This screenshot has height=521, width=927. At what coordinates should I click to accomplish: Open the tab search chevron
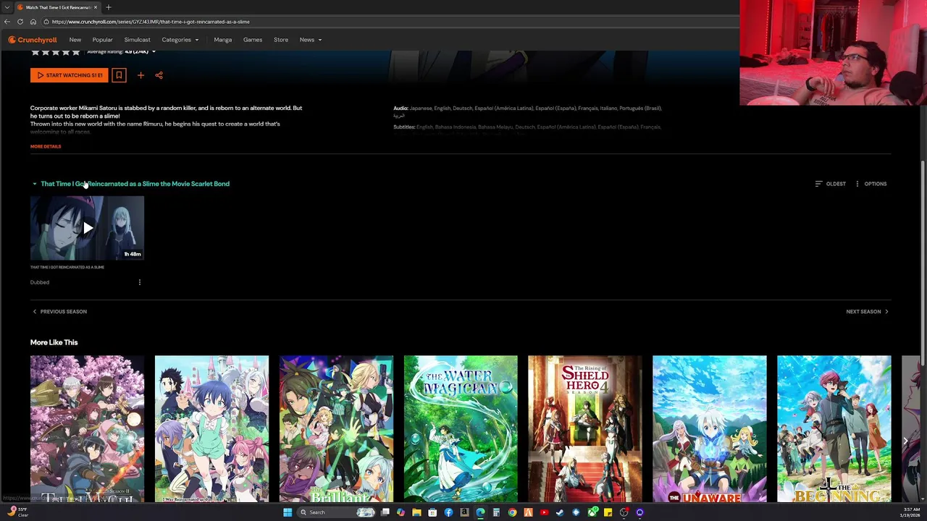coord(6,7)
